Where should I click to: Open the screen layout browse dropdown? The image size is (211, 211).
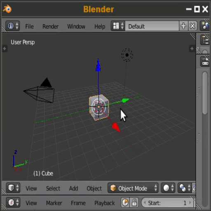(118, 26)
